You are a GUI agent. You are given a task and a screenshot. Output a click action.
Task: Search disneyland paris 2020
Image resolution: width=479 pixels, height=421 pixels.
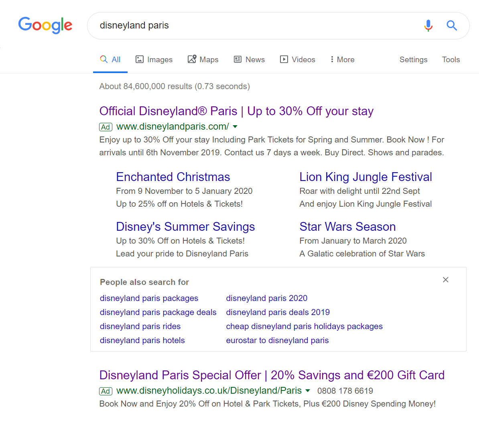[x=267, y=298]
